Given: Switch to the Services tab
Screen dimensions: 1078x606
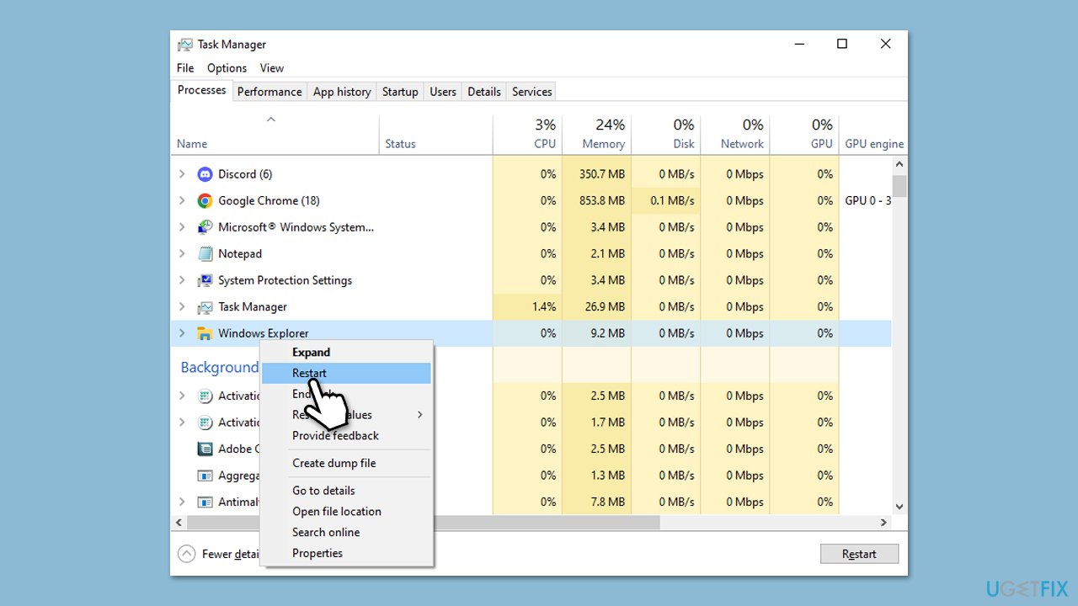Looking at the screenshot, I should click(532, 92).
